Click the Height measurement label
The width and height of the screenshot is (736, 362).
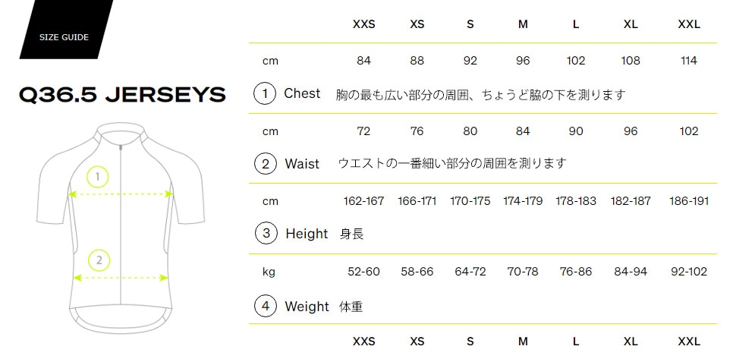click(307, 234)
